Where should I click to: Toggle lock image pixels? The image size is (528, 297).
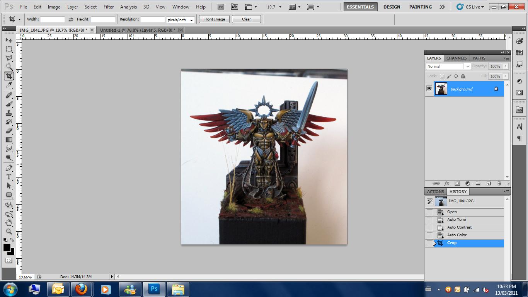point(449,76)
